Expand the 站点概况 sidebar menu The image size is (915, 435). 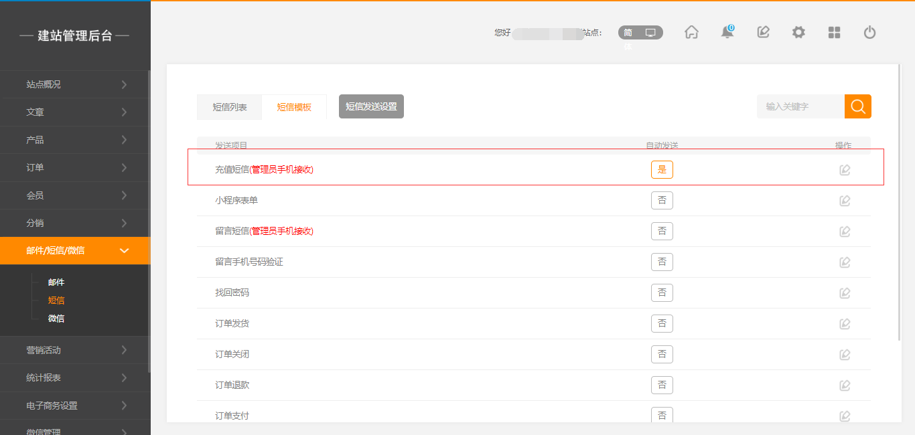(75, 84)
